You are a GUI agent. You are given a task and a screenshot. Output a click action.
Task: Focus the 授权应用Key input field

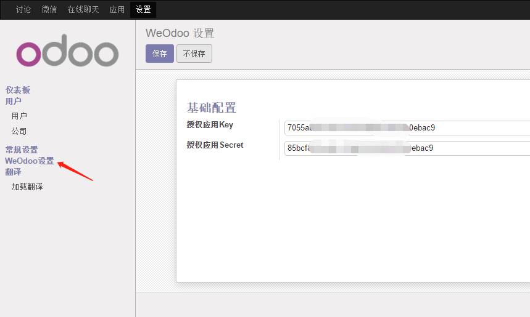coord(407,128)
